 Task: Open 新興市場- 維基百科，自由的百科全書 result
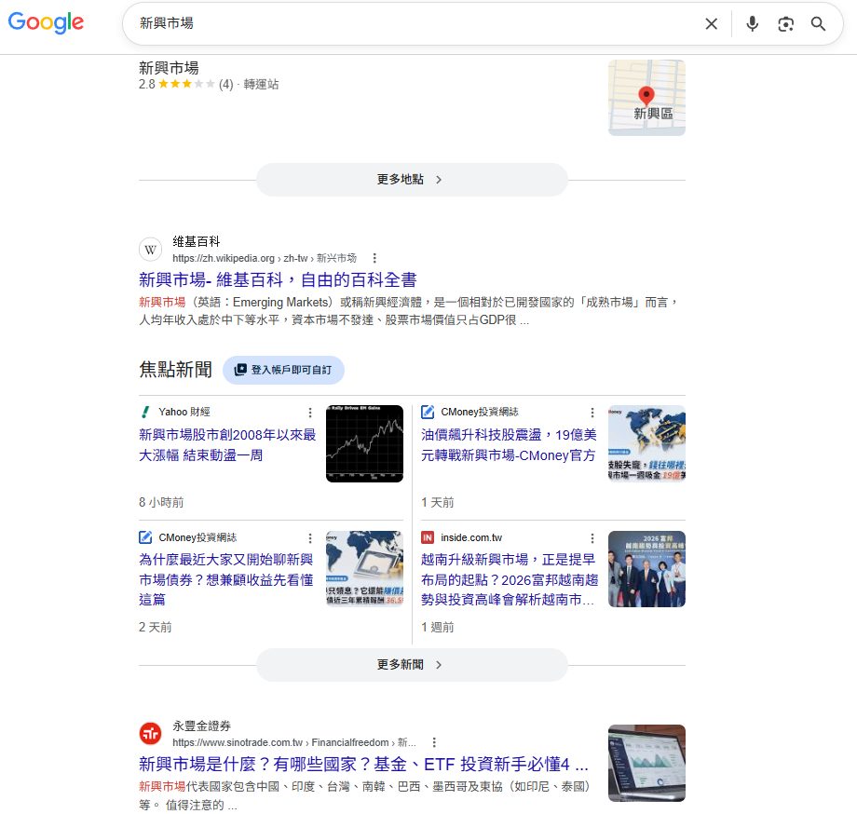coord(278,279)
